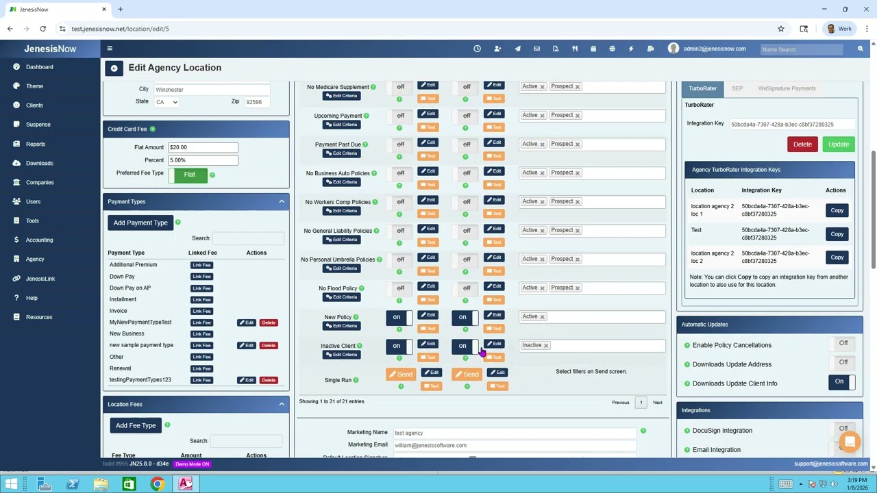This screenshot has height=493, width=877.
Task: Copy key for location agency 2 loc 1
Action: point(837,210)
